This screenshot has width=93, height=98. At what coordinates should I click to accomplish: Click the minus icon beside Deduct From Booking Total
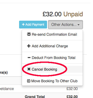29,58
